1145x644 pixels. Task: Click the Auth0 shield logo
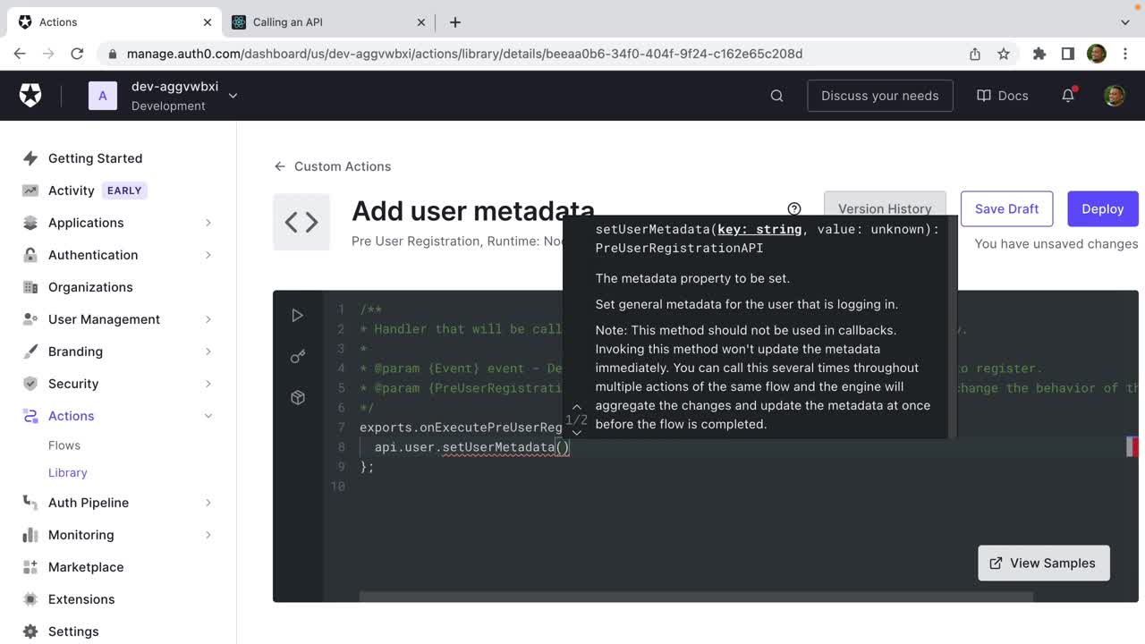tap(30, 96)
